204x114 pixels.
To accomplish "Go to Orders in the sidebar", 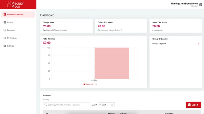I will pyautogui.click(x=18, y=22).
